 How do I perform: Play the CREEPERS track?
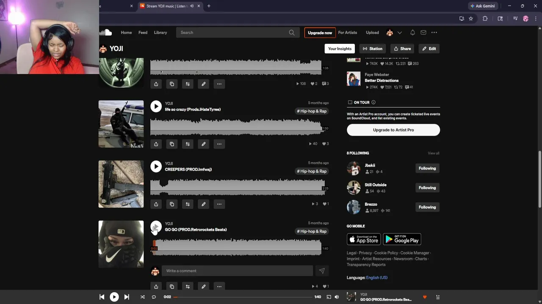click(x=156, y=166)
